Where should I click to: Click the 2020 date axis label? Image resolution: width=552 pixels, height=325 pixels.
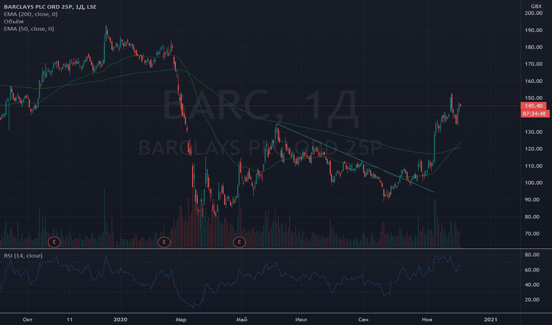point(120,319)
